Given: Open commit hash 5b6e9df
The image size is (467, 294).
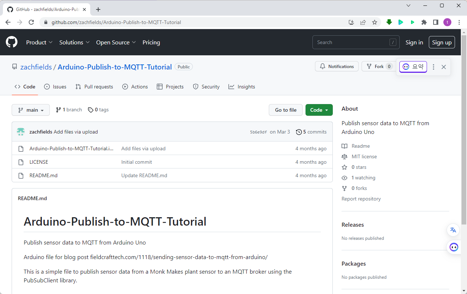Looking at the screenshot, I should tap(258, 132).
